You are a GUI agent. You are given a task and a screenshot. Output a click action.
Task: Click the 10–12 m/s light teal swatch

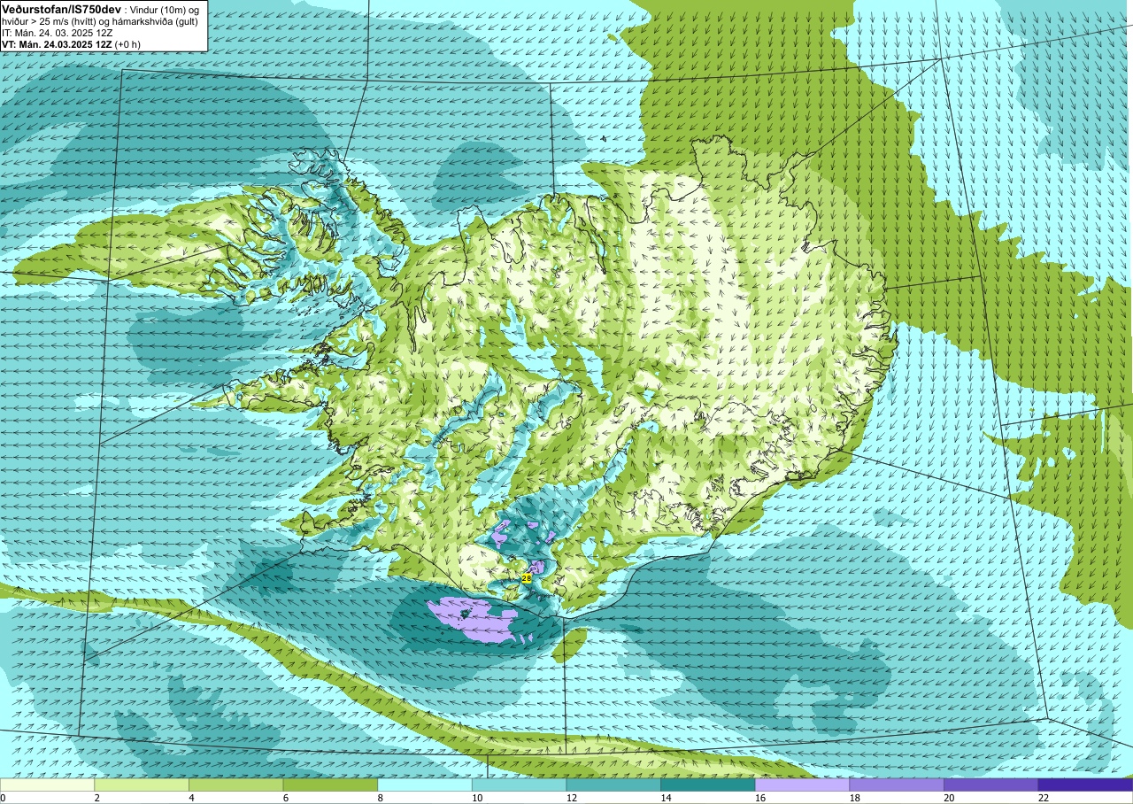(x=519, y=785)
